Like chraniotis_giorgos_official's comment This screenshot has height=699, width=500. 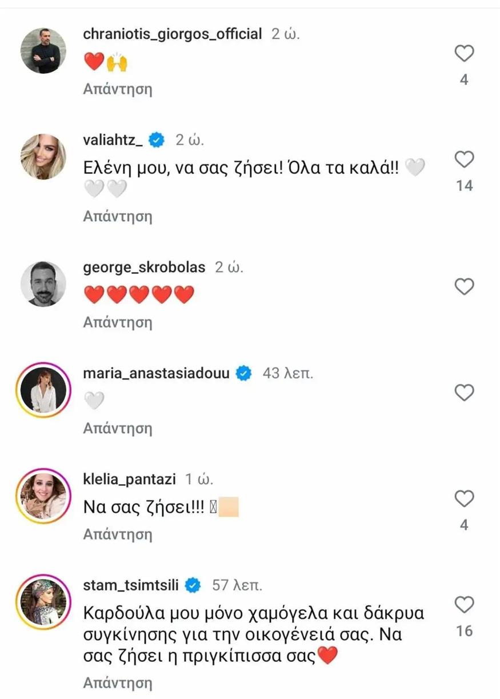coord(464,54)
